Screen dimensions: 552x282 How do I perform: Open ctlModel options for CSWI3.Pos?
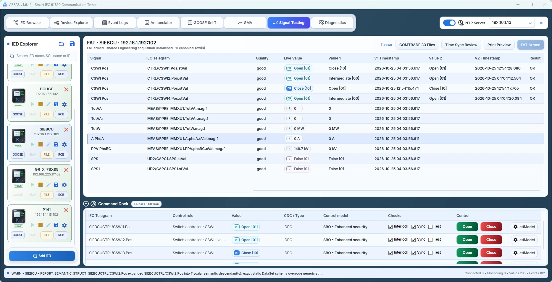[524, 253]
